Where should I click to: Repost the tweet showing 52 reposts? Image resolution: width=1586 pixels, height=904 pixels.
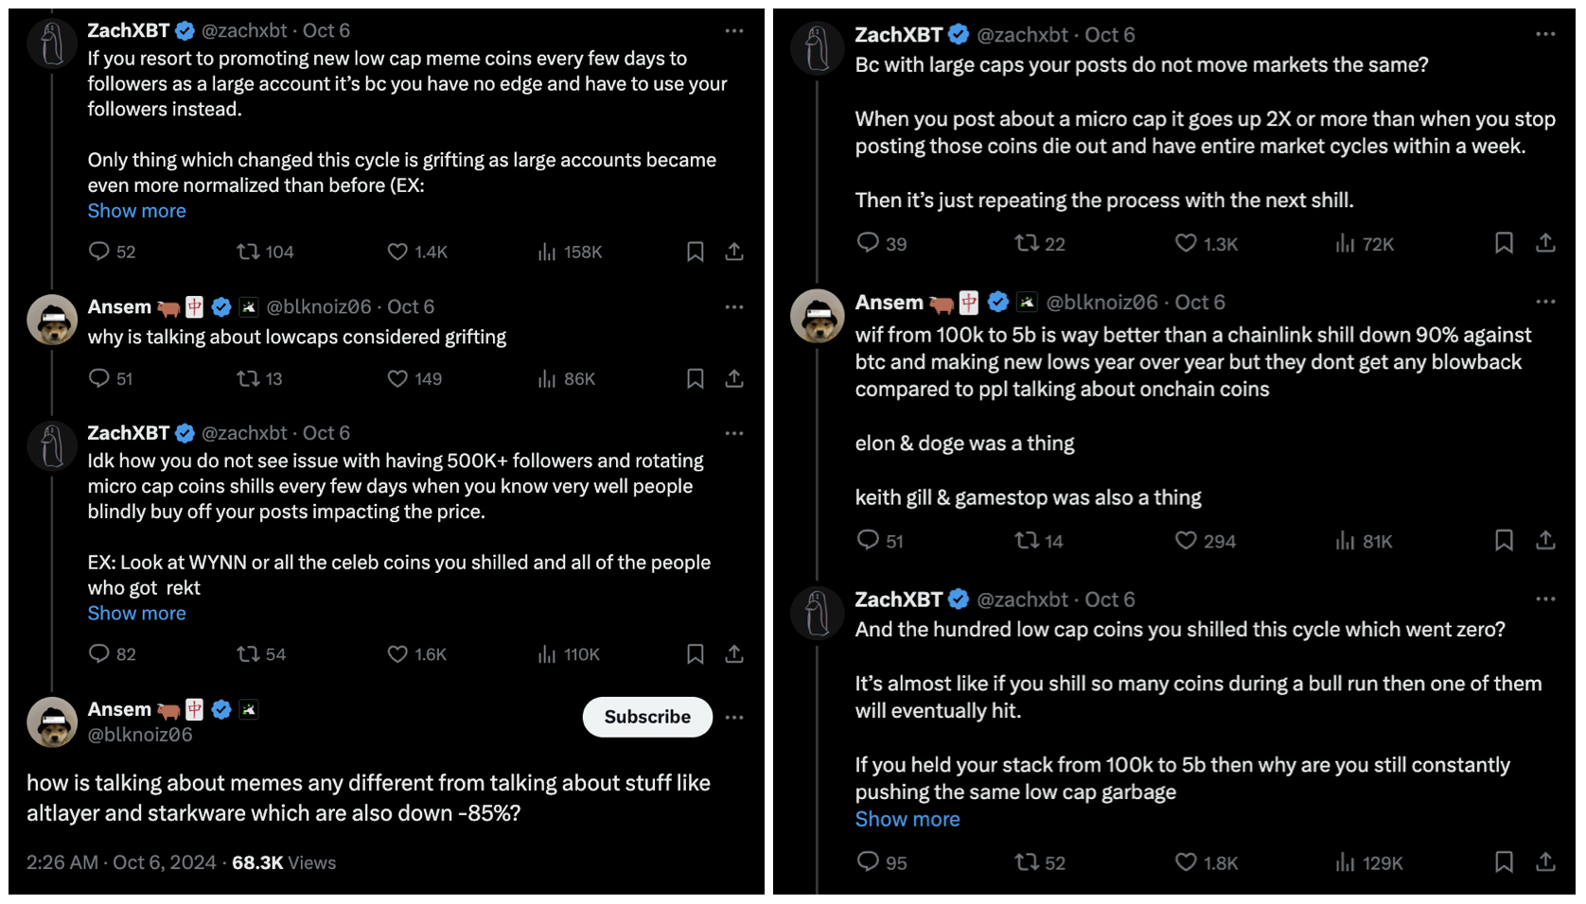(1027, 862)
